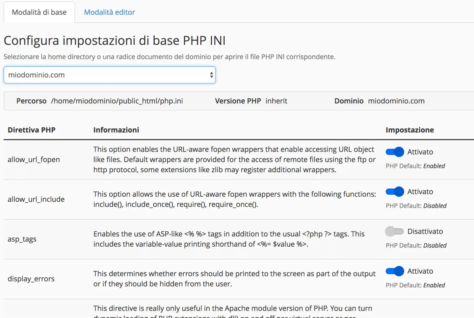
Task: Click the path /home/miodominio/public_html/php.ini
Action: point(117,101)
